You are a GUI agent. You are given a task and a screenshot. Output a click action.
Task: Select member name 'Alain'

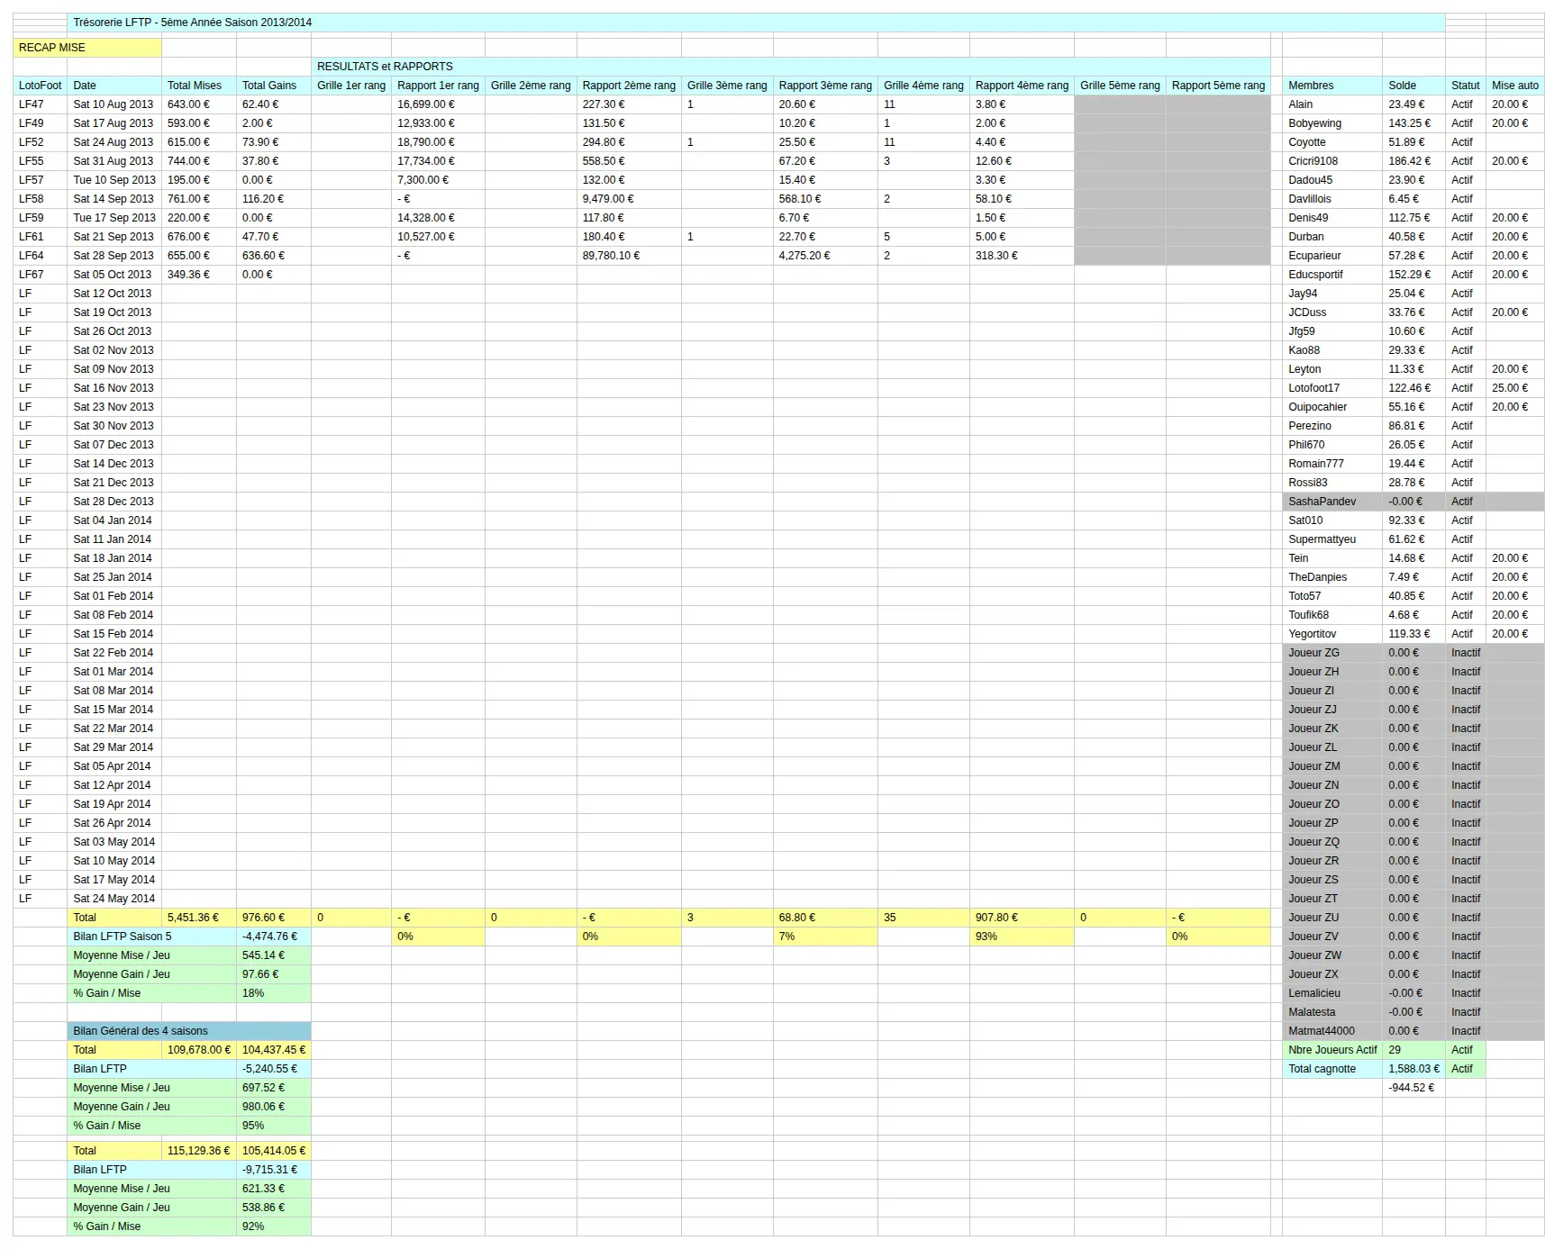tap(1332, 104)
